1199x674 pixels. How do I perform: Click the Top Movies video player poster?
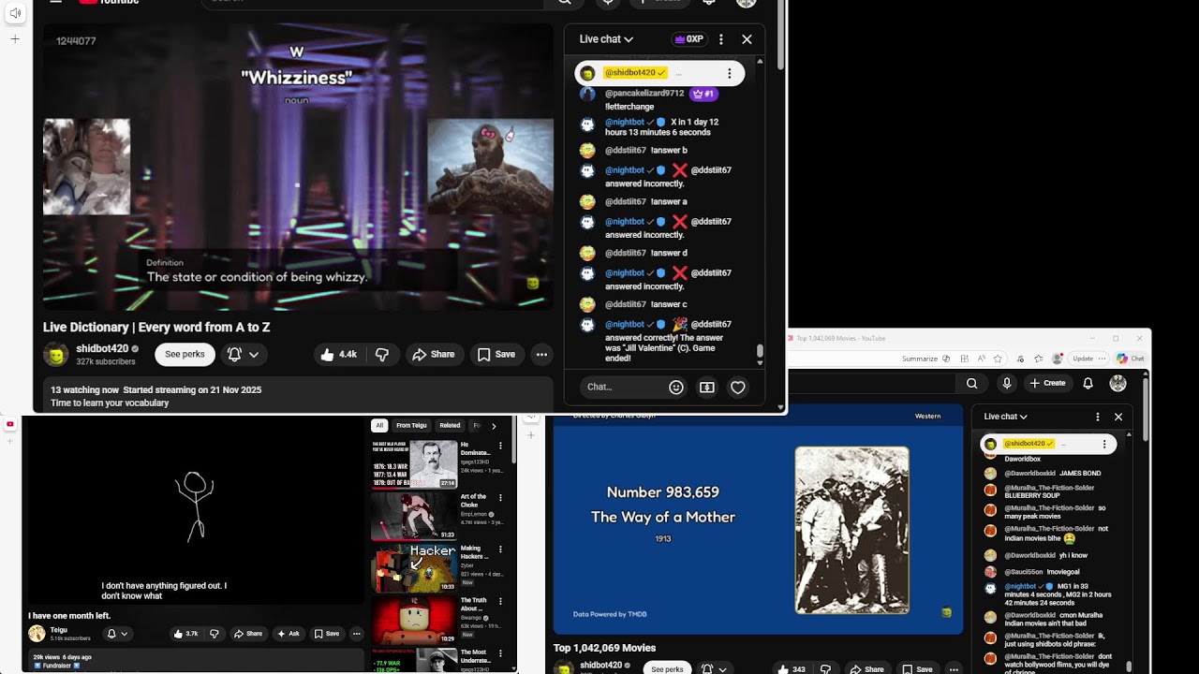[x=851, y=530]
